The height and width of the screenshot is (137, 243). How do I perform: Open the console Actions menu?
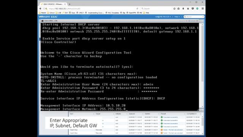coord(192,21)
